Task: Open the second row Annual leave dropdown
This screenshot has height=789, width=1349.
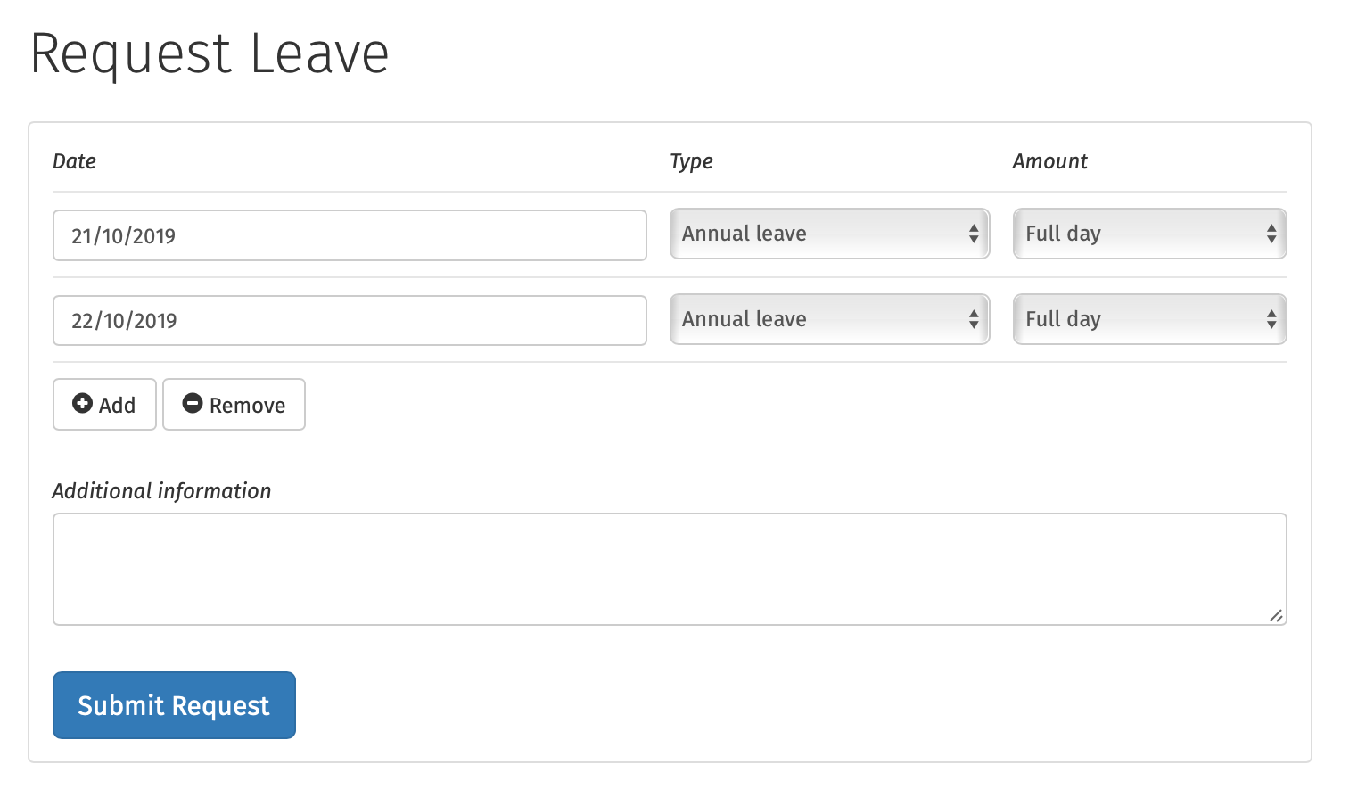Action: (x=829, y=319)
